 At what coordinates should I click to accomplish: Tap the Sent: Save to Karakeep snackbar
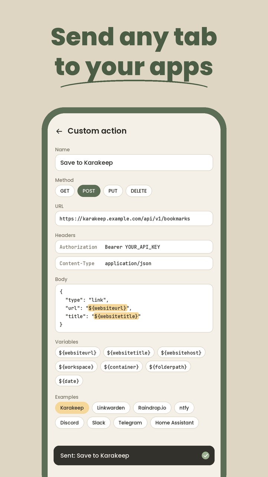click(x=134, y=455)
